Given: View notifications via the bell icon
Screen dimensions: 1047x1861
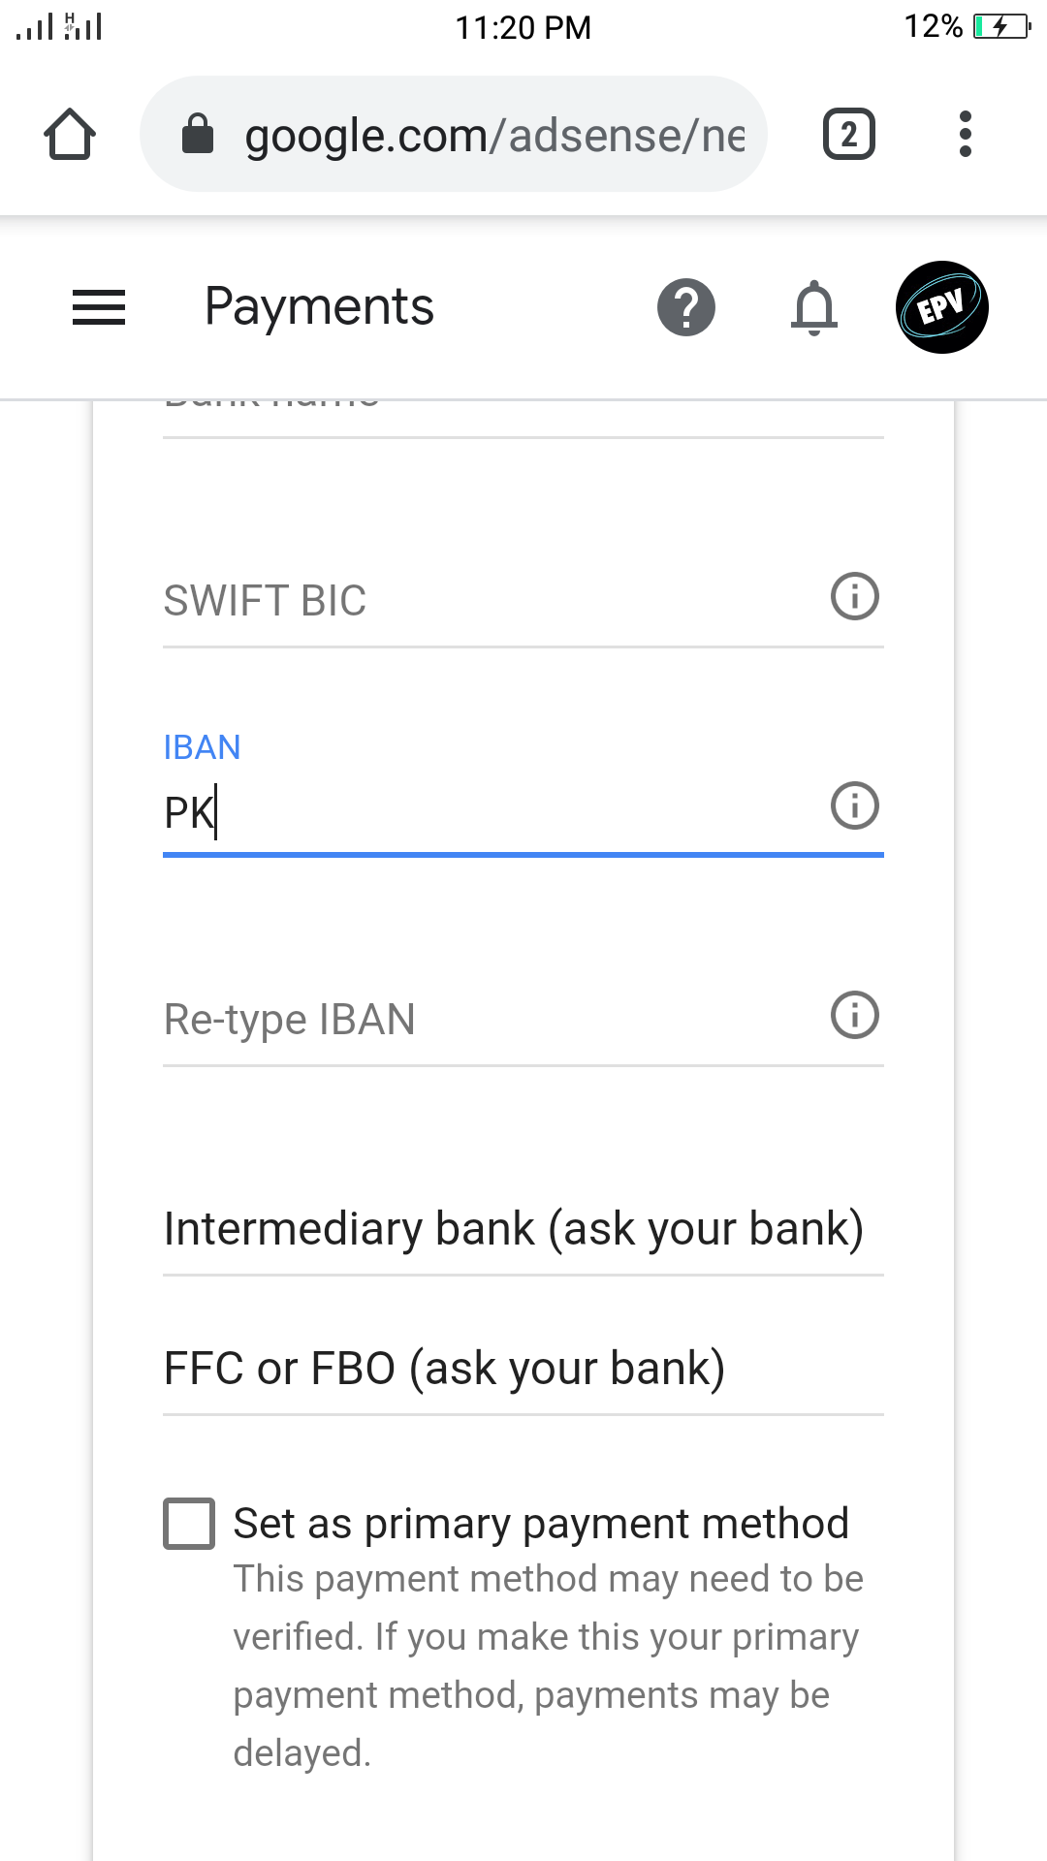Looking at the screenshot, I should pyautogui.click(x=813, y=307).
